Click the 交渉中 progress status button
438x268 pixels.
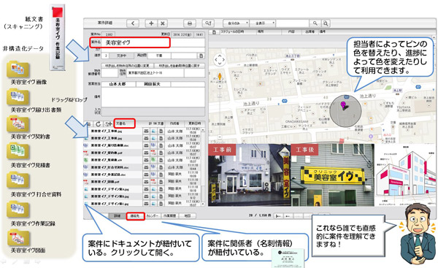(121, 55)
